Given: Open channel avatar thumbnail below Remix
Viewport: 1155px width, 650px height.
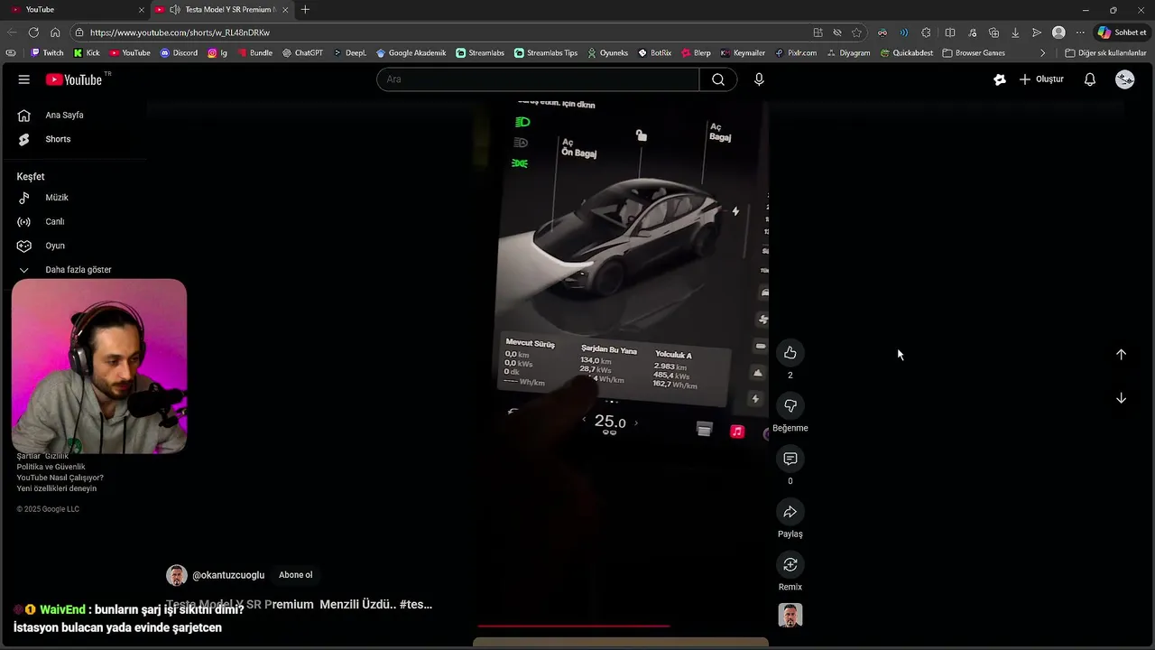Looking at the screenshot, I should [790, 615].
